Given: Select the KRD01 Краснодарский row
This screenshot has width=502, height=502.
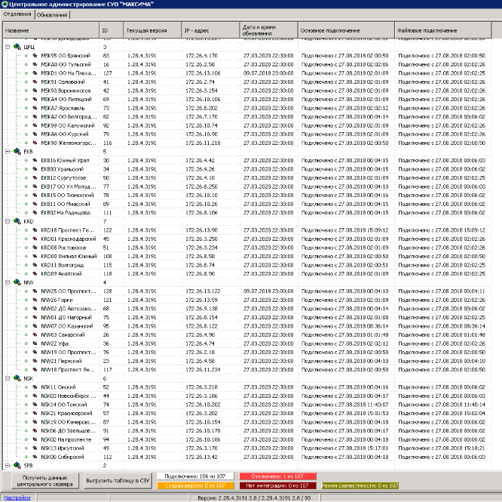Looking at the screenshot, I should [x=246, y=239].
